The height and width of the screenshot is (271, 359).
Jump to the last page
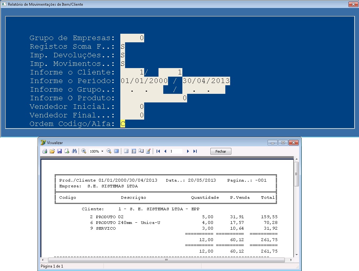pos(195,151)
